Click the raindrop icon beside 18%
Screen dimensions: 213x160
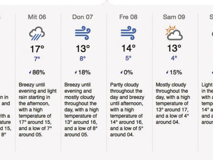tap(76, 73)
